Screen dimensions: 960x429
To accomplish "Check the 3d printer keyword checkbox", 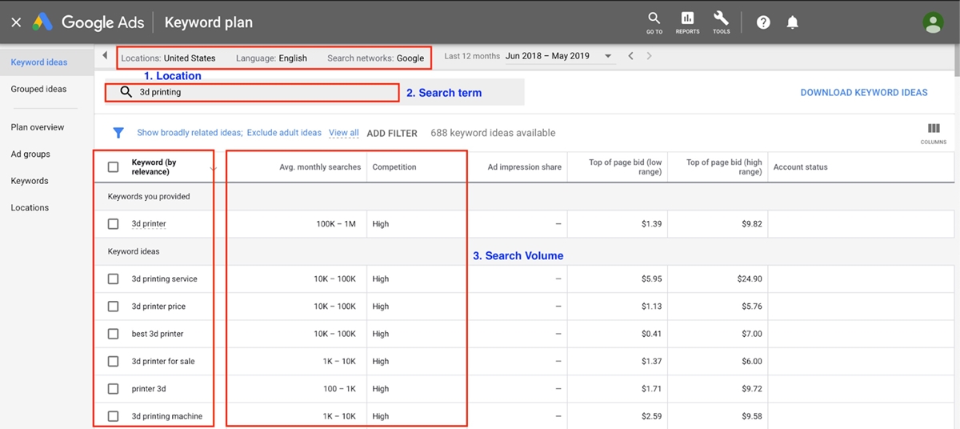I will click(x=113, y=224).
